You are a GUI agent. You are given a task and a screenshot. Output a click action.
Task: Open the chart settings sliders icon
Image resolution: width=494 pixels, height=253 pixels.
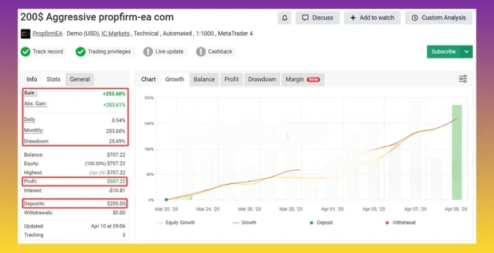tap(463, 79)
